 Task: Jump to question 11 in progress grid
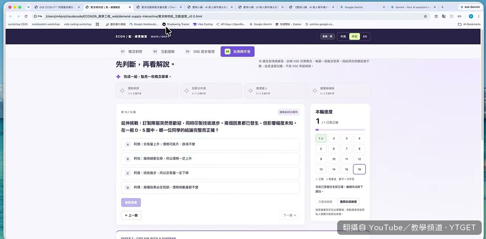click(347, 159)
